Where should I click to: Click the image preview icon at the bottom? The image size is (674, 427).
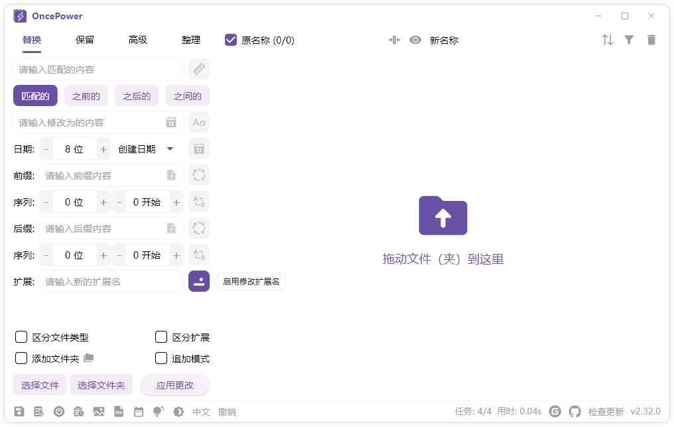99,411
